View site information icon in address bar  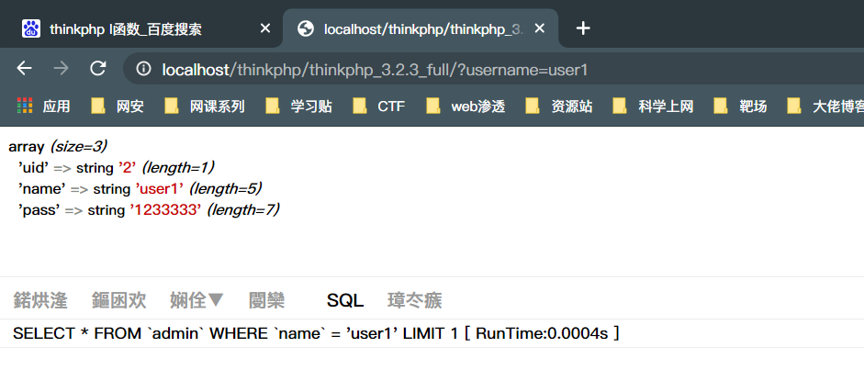pos(144,69)
